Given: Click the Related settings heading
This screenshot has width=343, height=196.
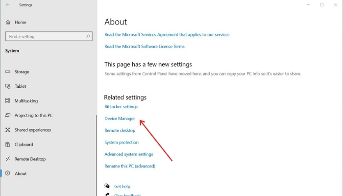Looking at the screenshot, I should (x=125, y=97).
